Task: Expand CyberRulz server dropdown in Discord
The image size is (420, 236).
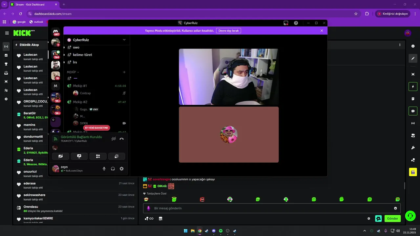Action: click(124, 40)
